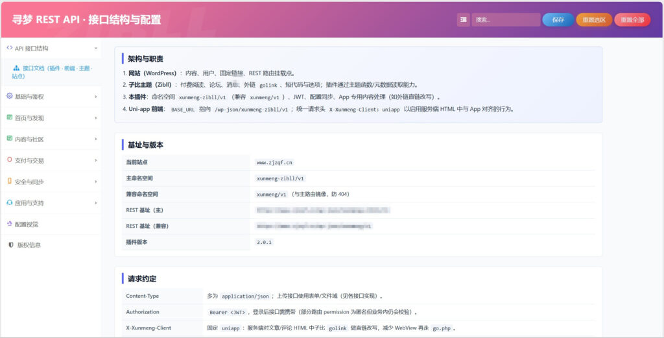Click the phone icon beside 安全与同步

[x=9, y=181]
